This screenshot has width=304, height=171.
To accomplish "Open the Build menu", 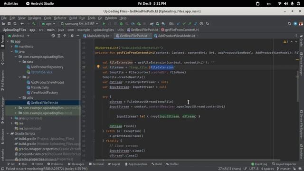I will (x=73, y=18).
